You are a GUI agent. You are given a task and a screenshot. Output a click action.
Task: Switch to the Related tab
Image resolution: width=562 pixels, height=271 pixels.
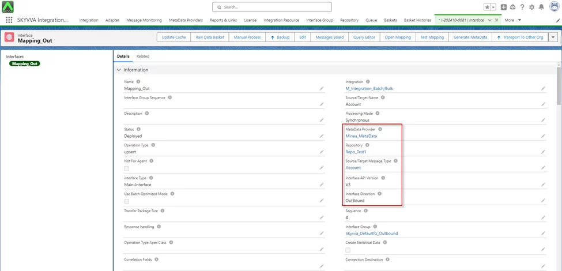pyautogui.click(x=143, y=57)
